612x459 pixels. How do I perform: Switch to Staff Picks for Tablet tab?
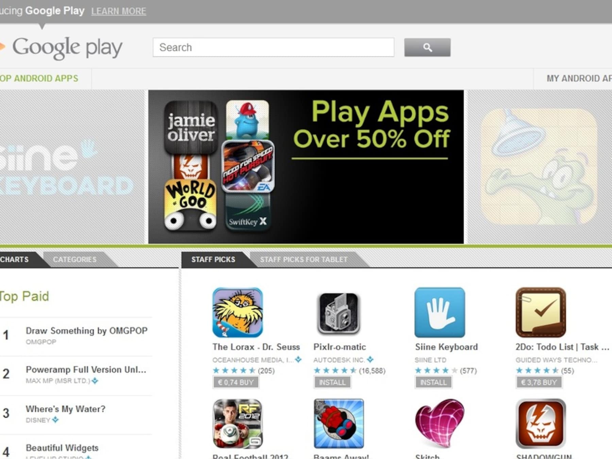click(x=304, y=259)
